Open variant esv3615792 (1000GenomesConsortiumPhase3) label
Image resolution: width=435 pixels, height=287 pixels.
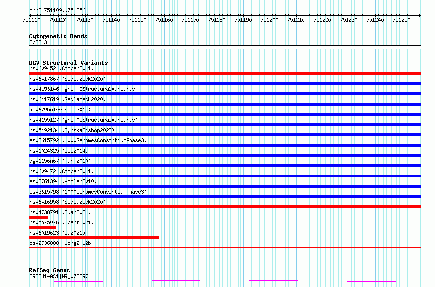coord(88,140)
